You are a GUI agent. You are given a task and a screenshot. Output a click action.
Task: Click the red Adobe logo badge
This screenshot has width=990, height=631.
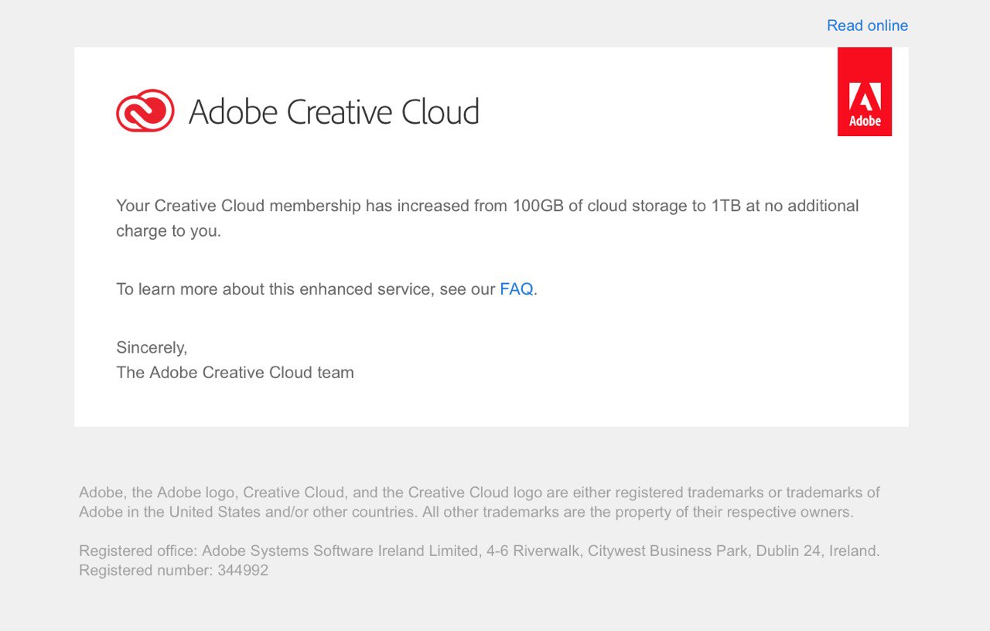pos(865,91)
